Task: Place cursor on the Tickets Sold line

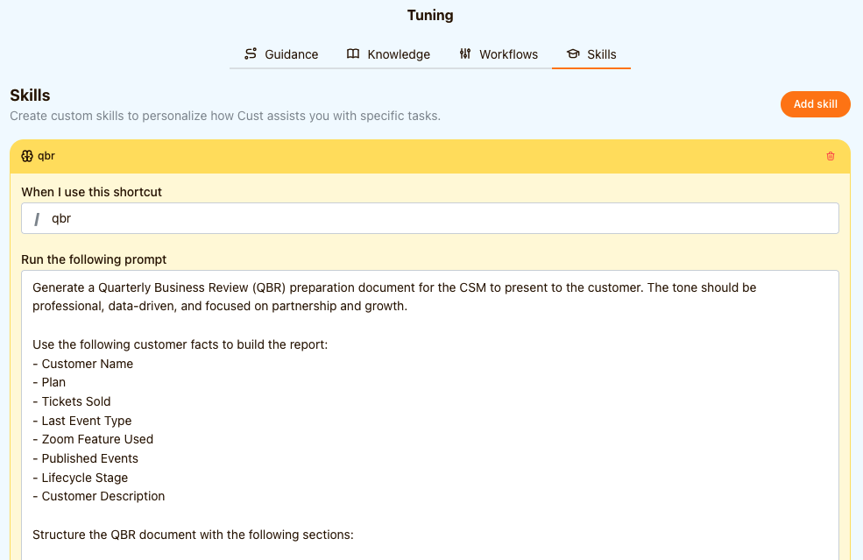Action: 76,401
